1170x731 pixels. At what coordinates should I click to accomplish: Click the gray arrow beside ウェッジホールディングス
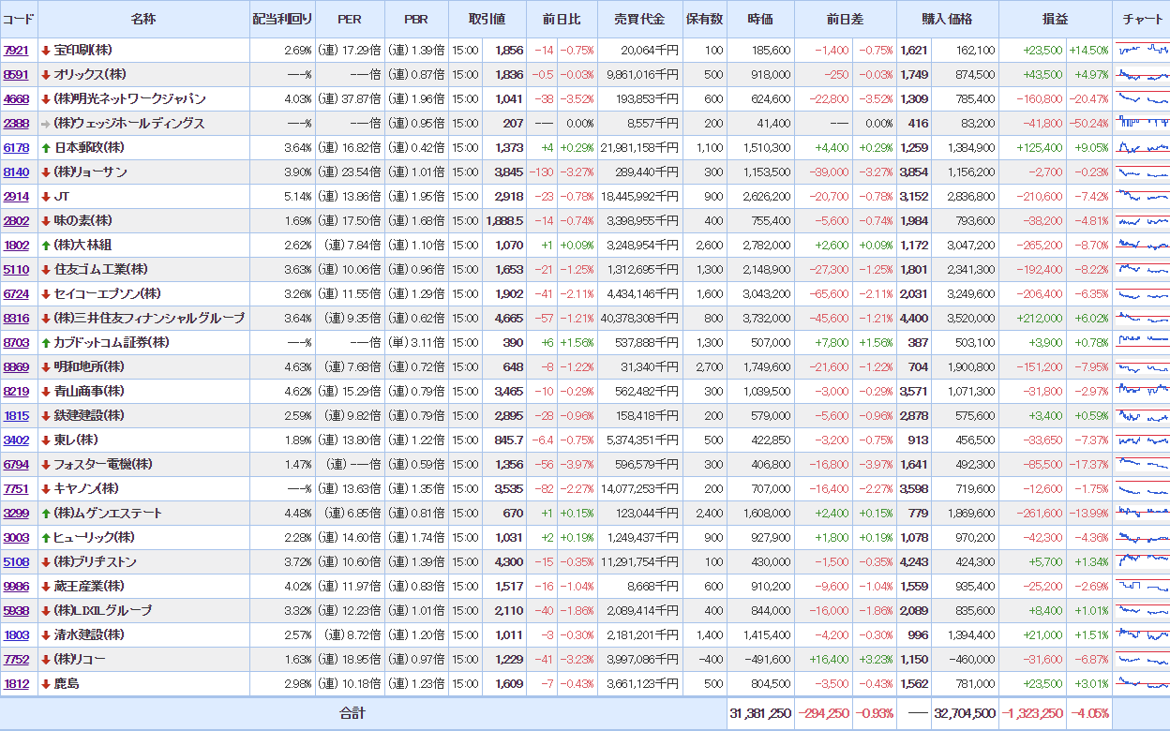point(46,124)
